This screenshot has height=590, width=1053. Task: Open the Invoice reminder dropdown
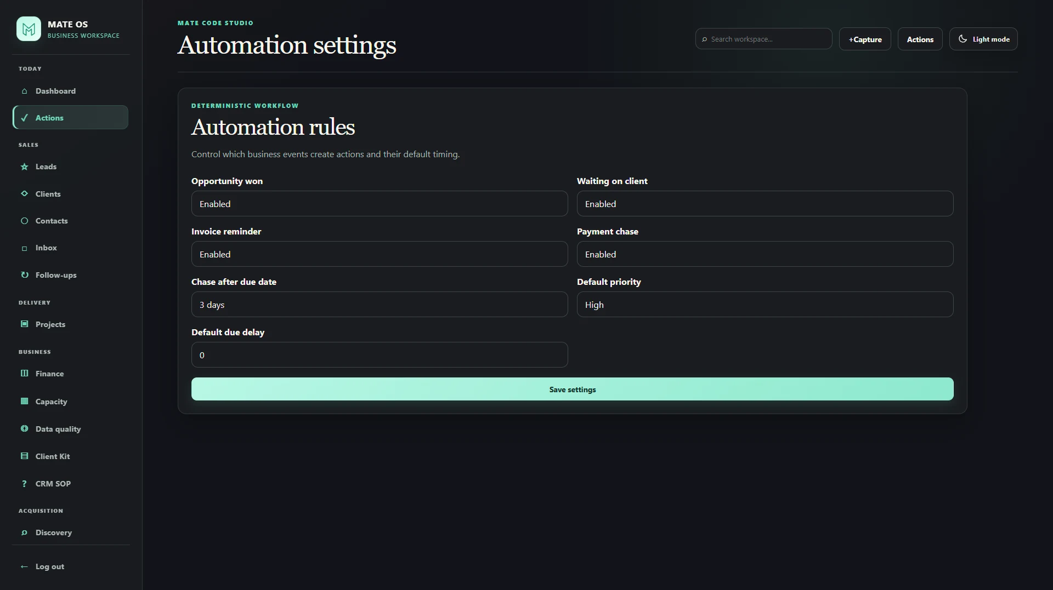click(380, 254)
